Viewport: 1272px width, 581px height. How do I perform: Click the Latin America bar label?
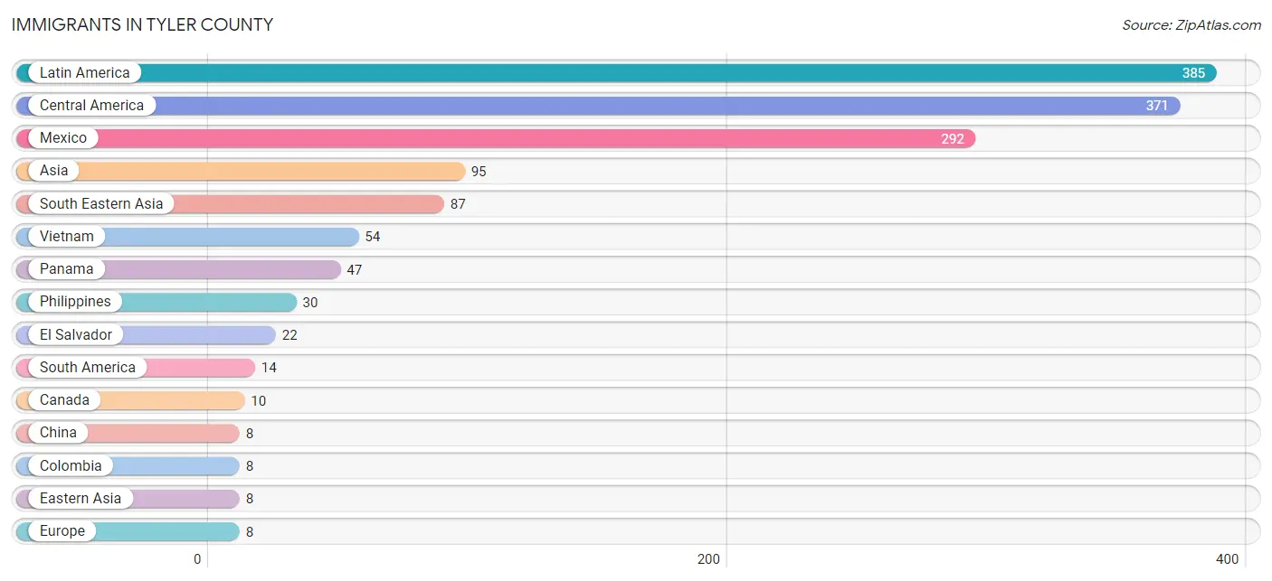pos(84,73)
